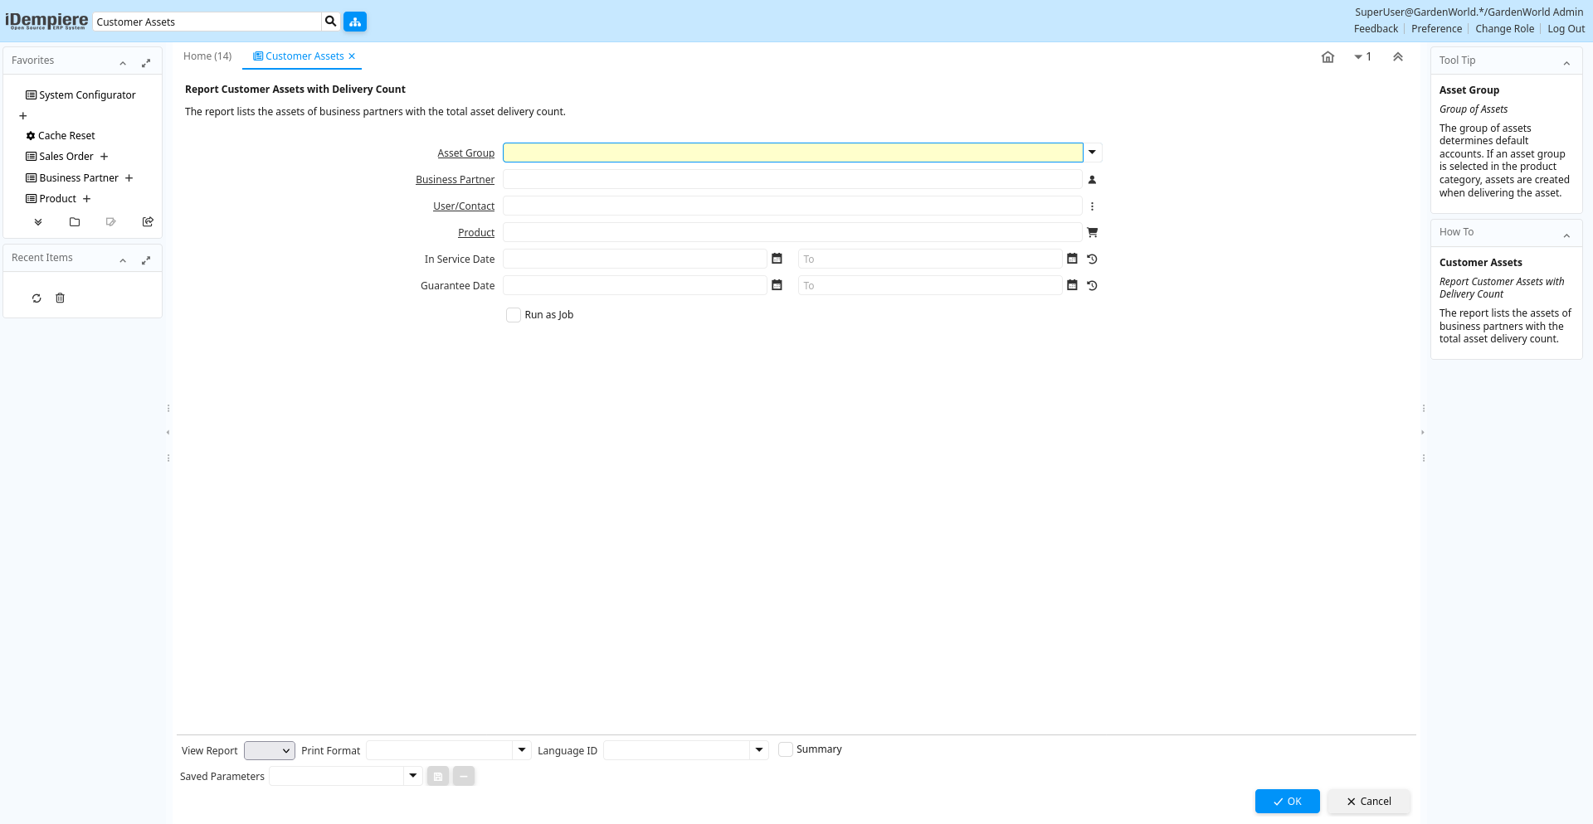Screen dimensions: 1593x824
Task: Refresh the Recent Items list
Action: click(x=37, y=298)
